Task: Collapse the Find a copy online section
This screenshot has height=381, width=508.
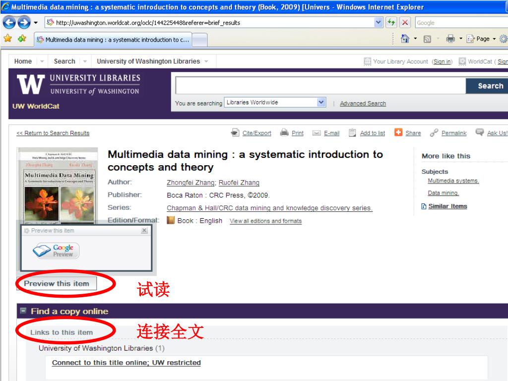Action: point(23,311)
